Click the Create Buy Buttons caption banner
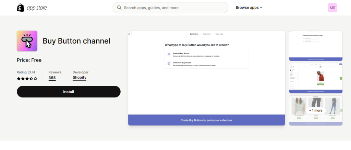 [206, 120]
